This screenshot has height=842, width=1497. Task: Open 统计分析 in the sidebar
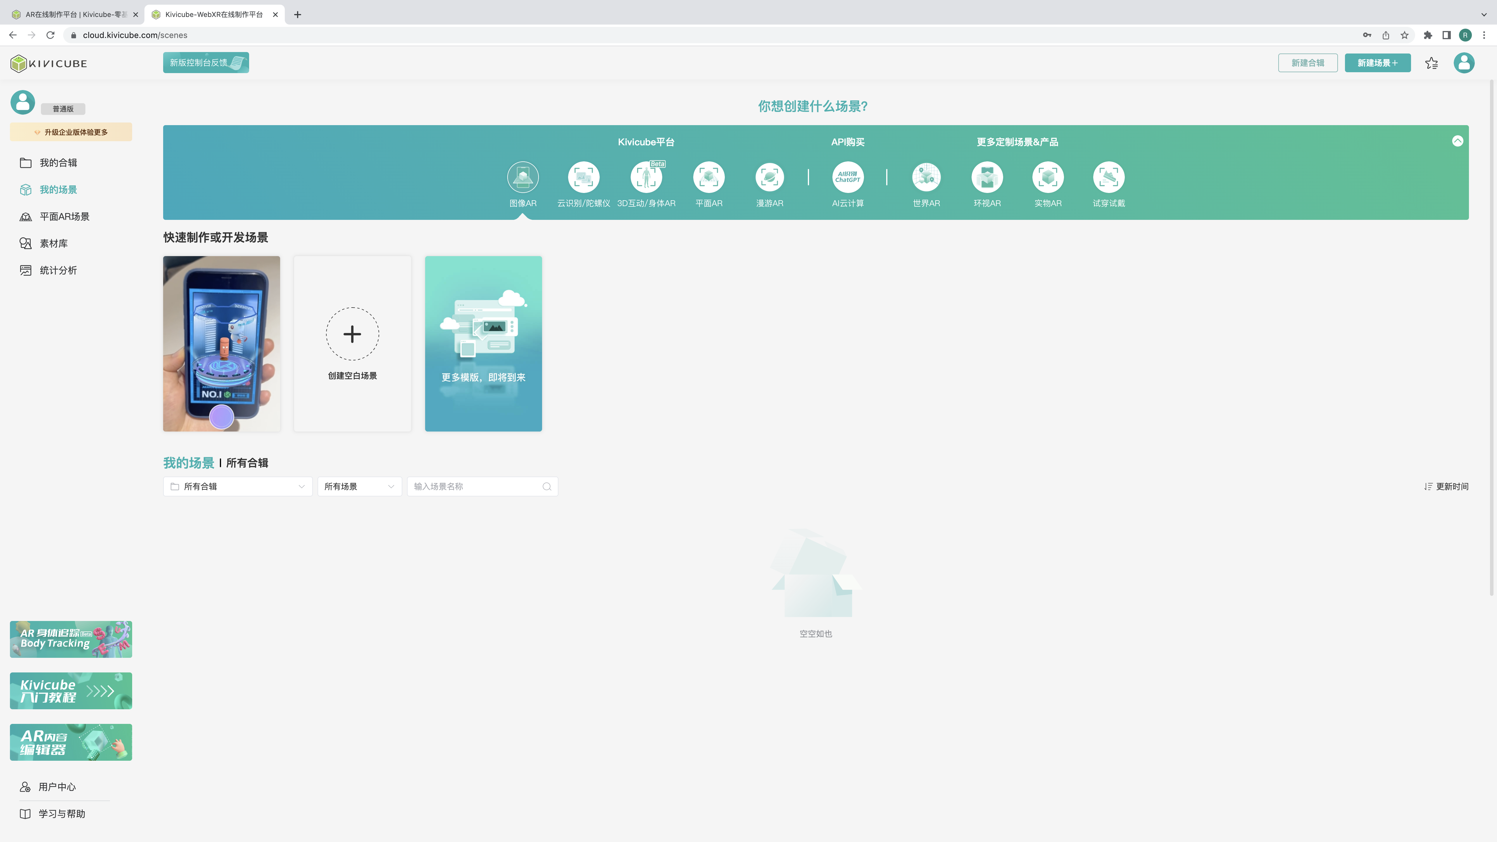click(58, 270)
